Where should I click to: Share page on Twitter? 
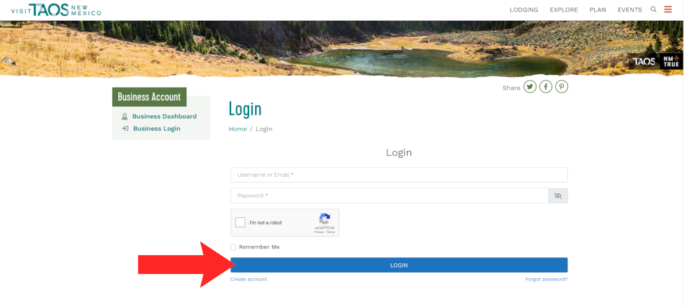pyautogui.click(x=530, y=87)
